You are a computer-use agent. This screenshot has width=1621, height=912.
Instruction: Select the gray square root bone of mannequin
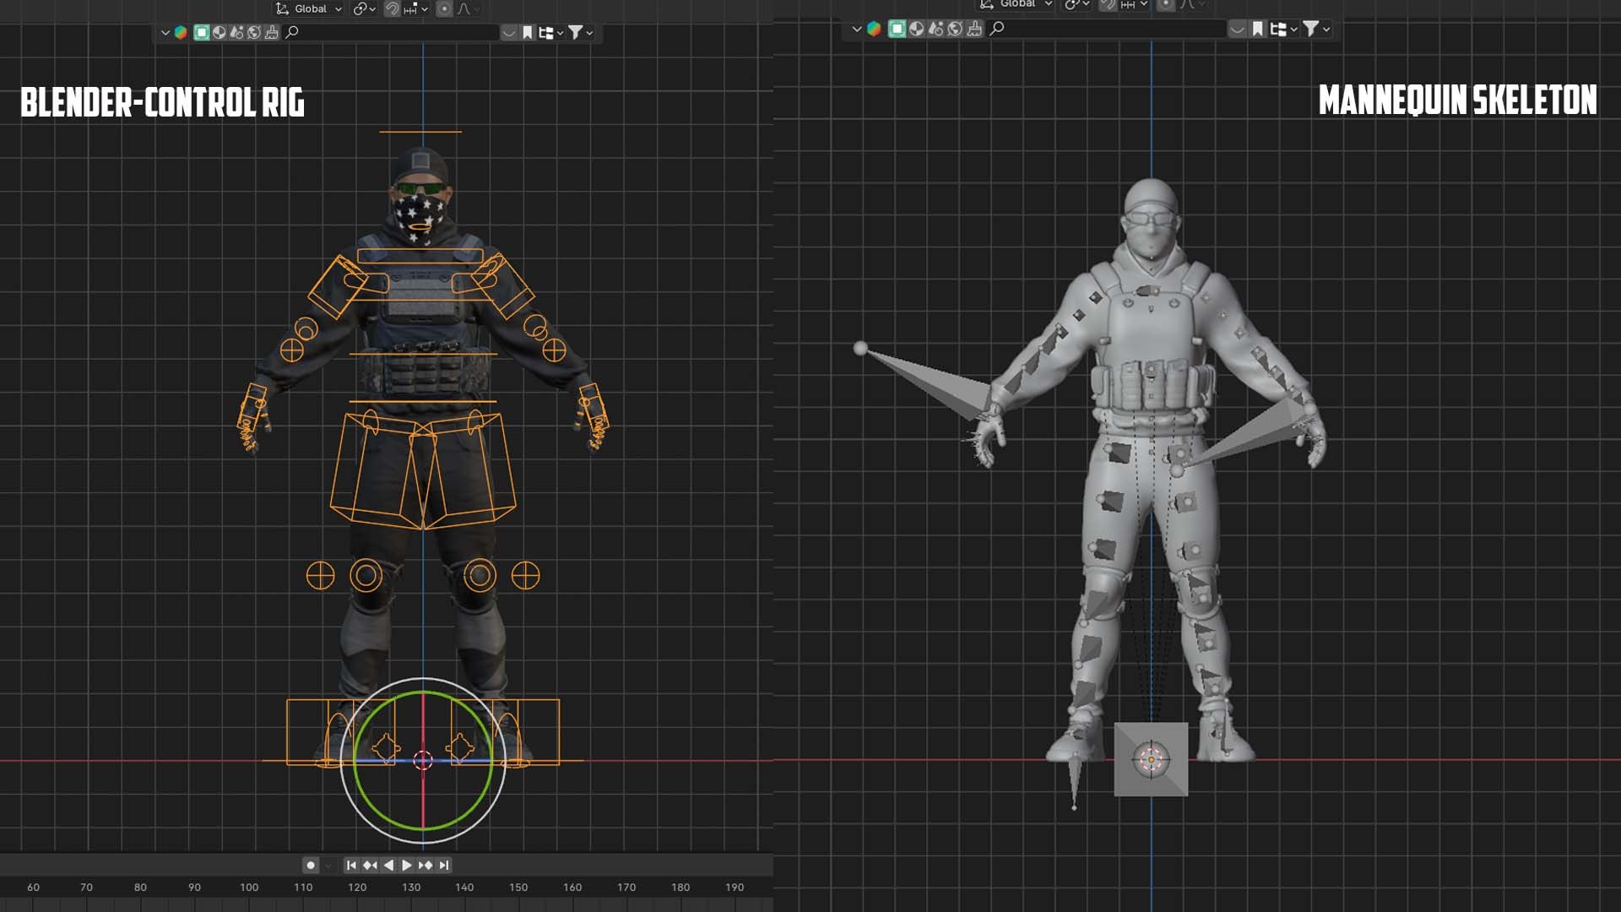(1151, 759)
